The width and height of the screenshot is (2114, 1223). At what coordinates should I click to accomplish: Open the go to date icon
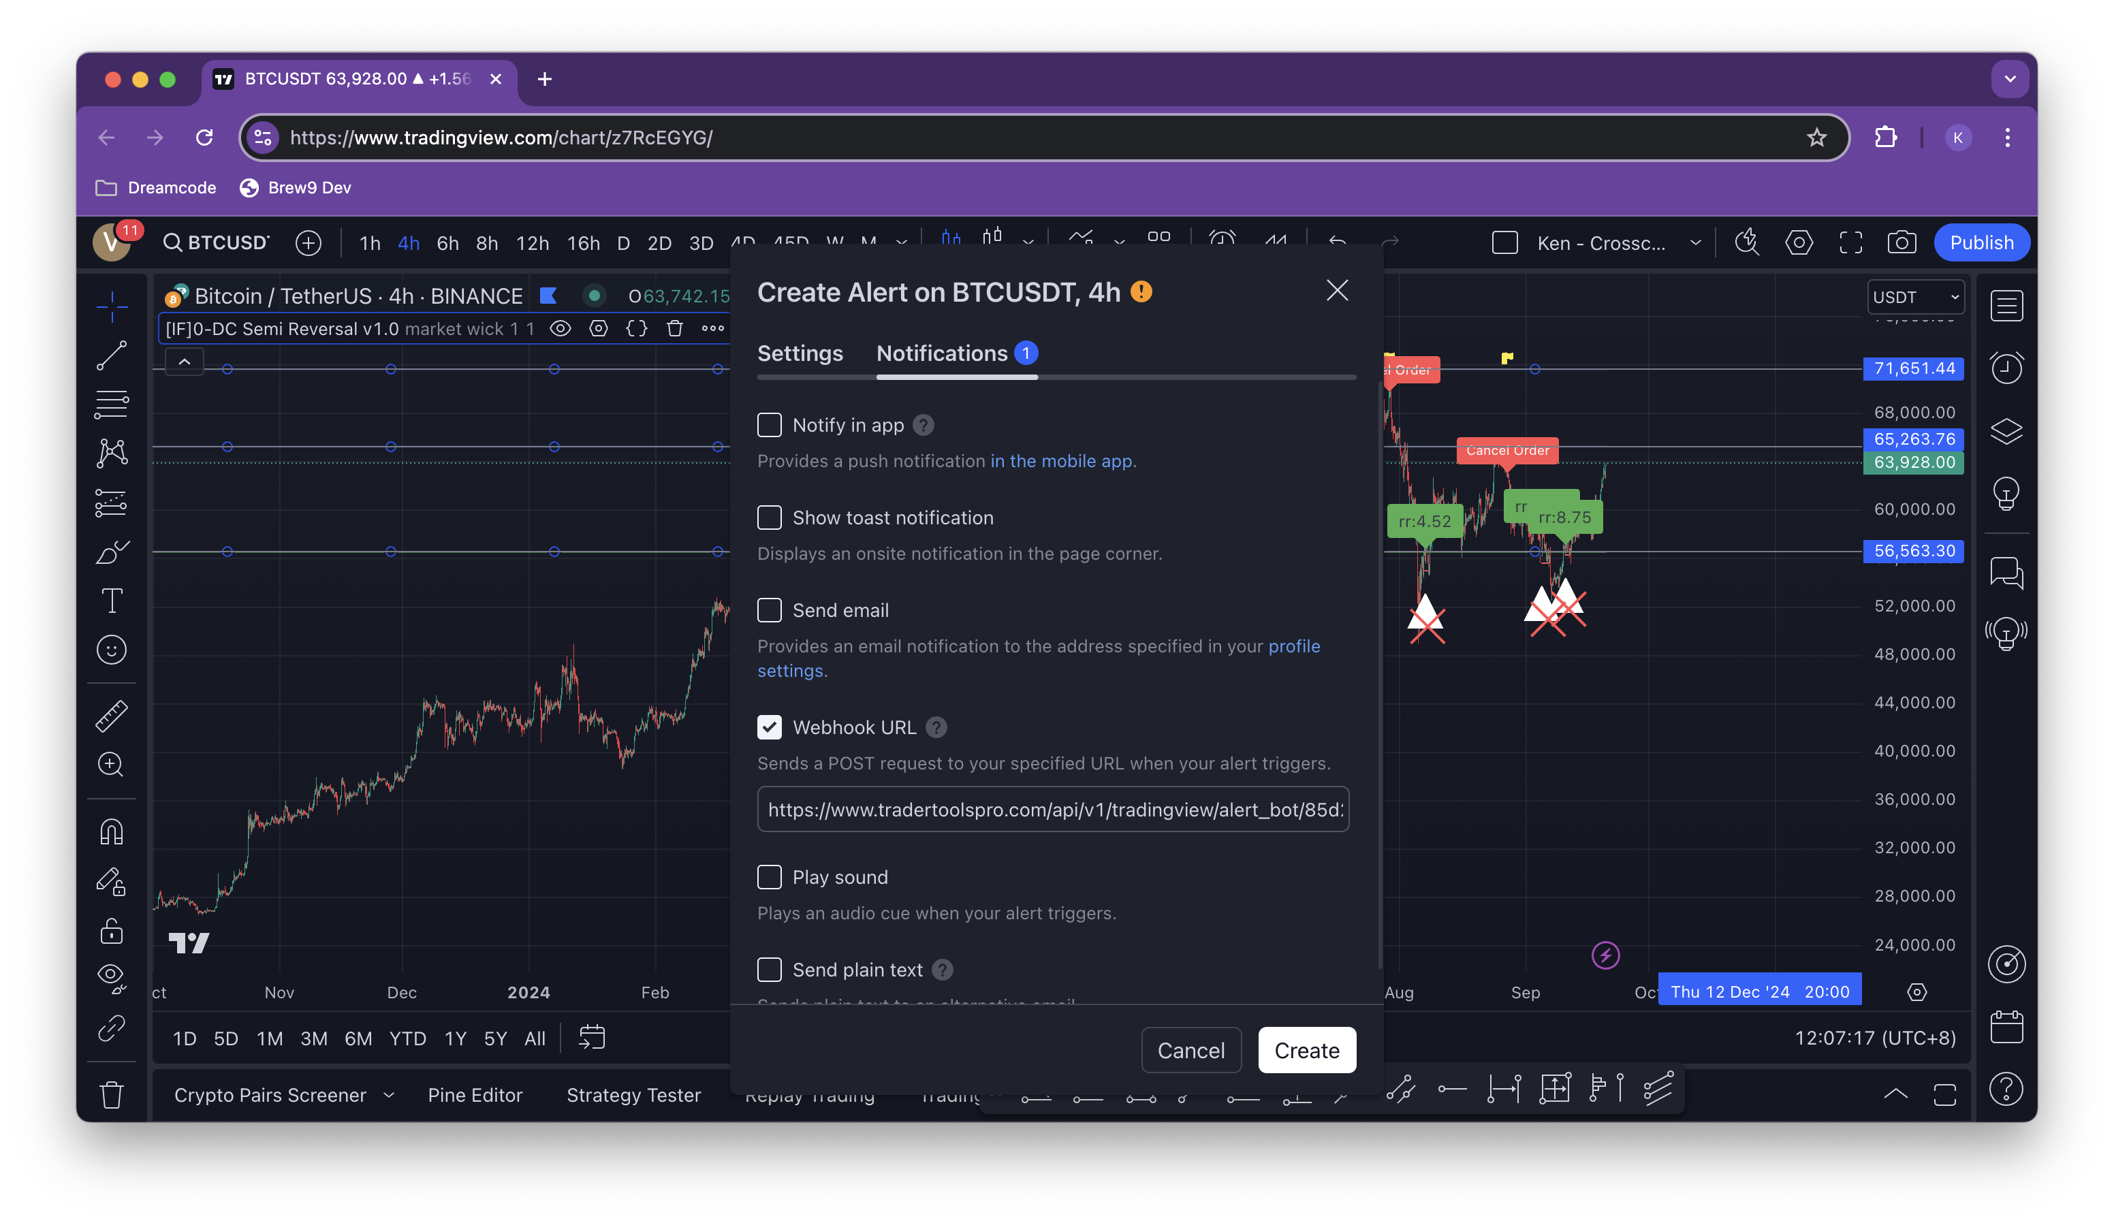(x=591, y=1038)
